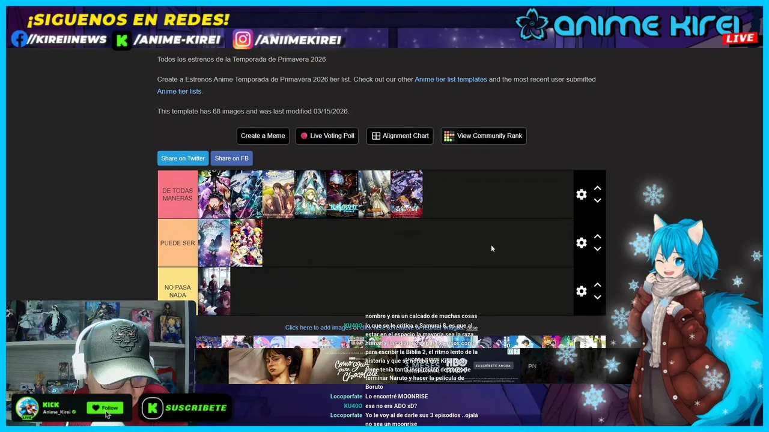Open the Anime tier list templates link
Screen dimensions: 769x432
(x=451, y=79)
